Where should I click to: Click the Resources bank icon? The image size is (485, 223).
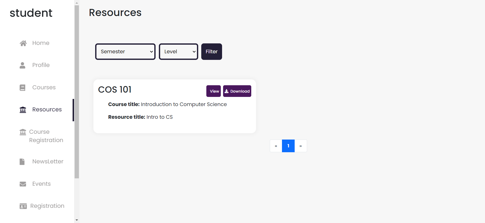(23, 110)
